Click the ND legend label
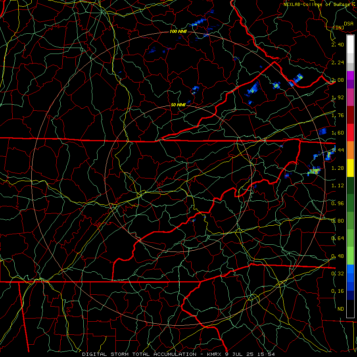This screenshot has width=357, height=357. tap(341, 309)
